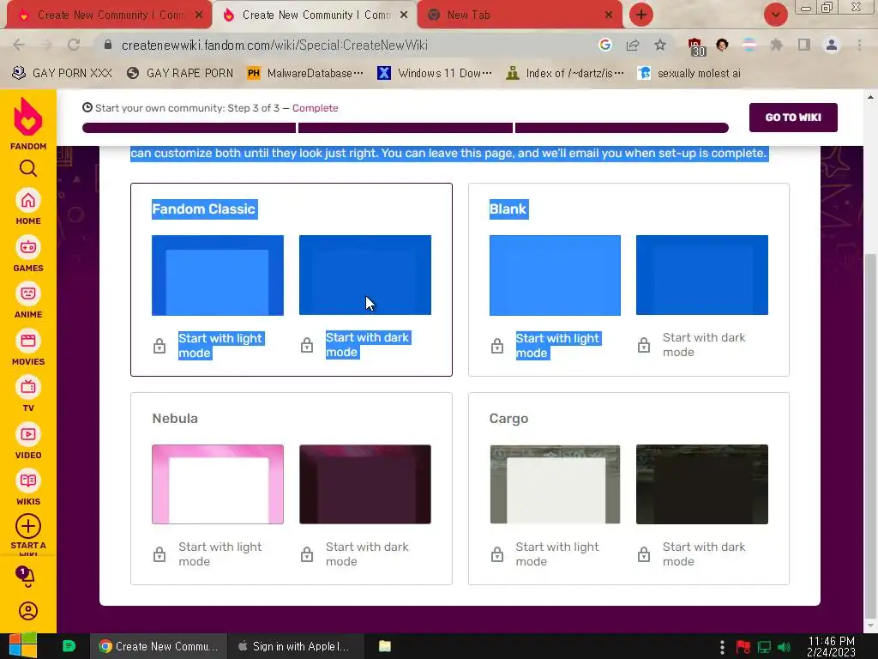Choose Start with dark mode under Fandom Classic

pyautogui.click(x=367, y=345)
